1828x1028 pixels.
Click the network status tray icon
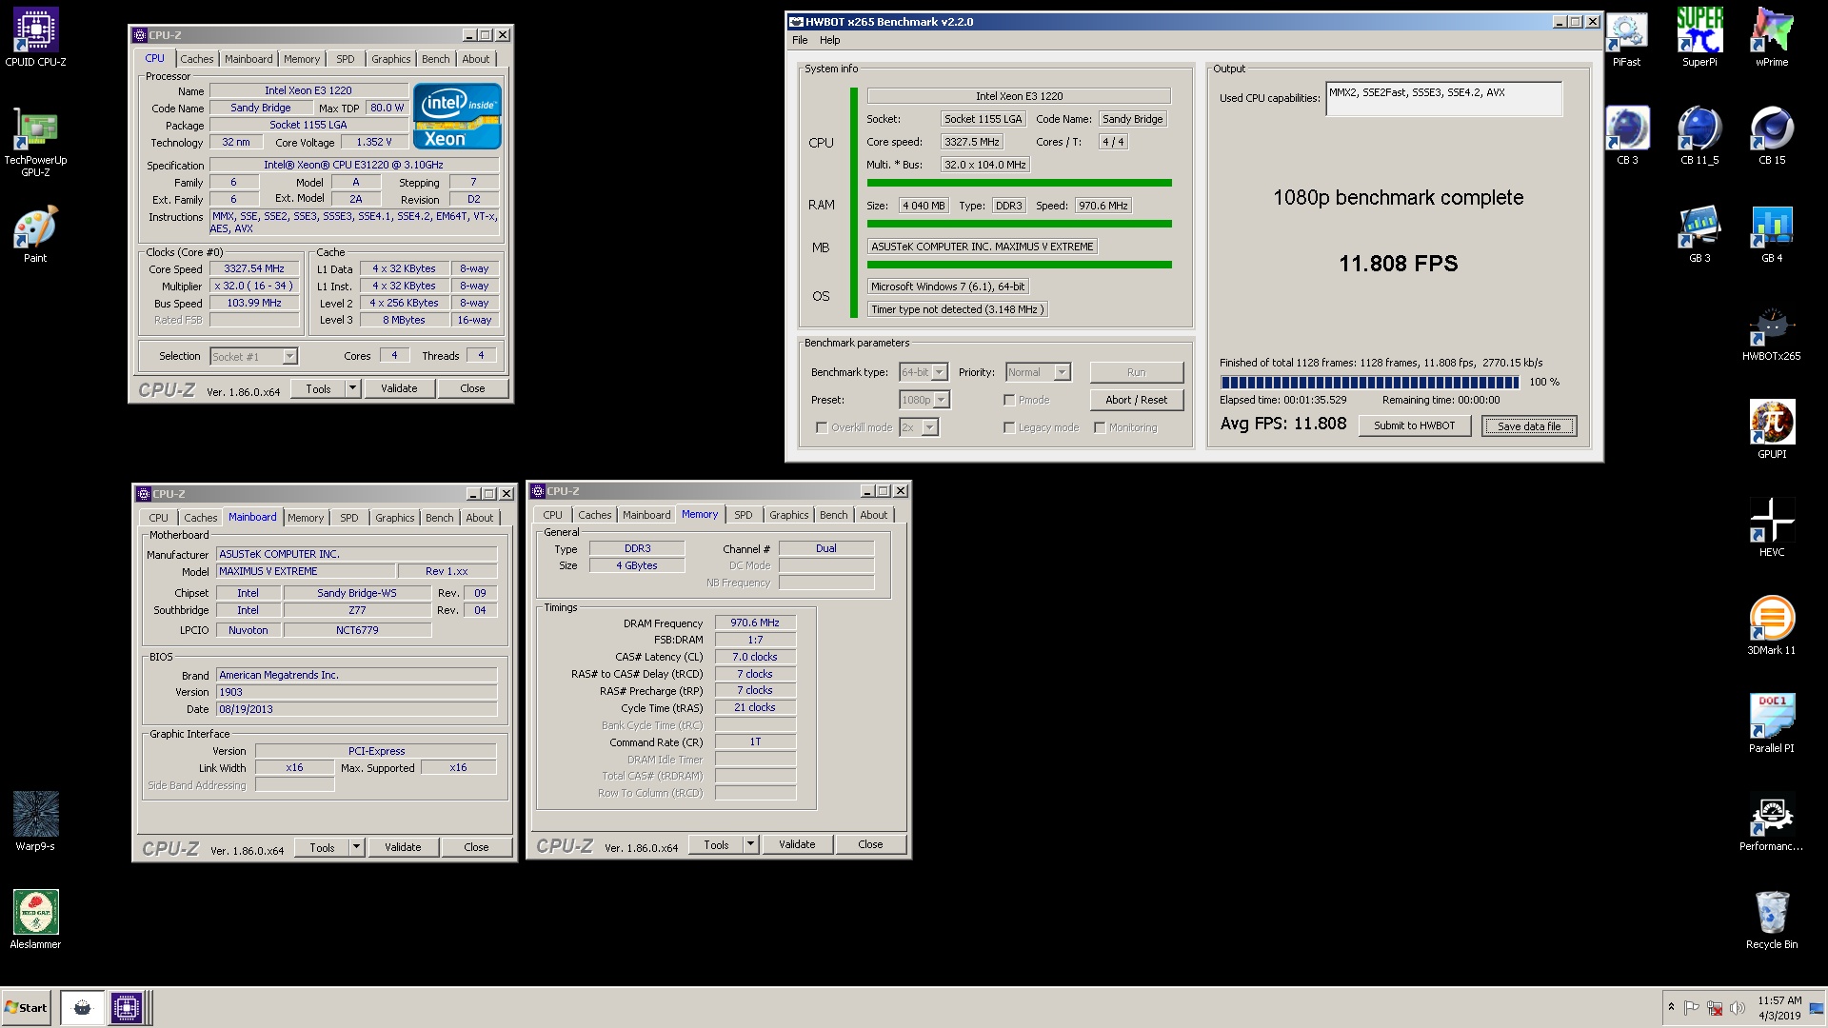click(x=1714, y=1008)
